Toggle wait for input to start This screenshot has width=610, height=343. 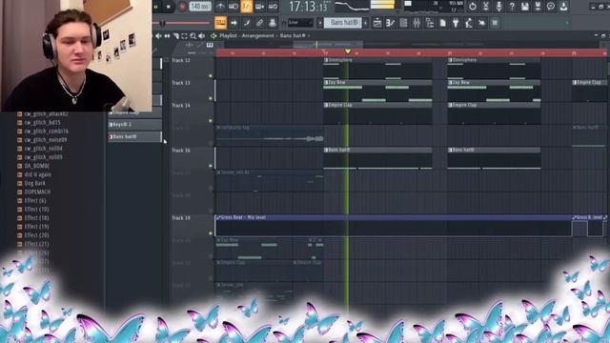click(x=234, y=7)
